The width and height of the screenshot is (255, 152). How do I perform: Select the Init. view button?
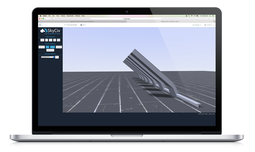tap(46, 40)
